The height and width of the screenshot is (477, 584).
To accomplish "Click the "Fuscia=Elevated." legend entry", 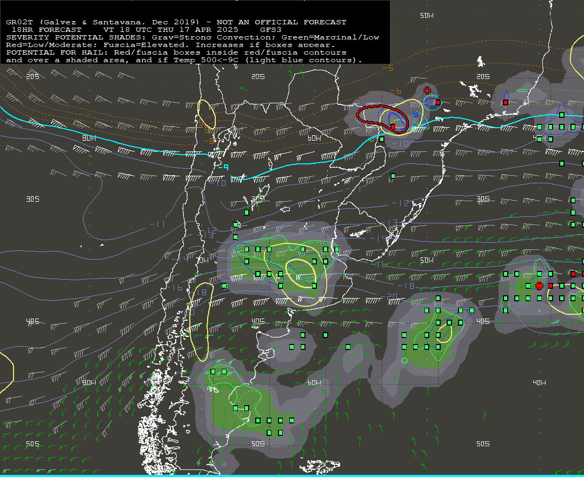I will coord(147,45).
